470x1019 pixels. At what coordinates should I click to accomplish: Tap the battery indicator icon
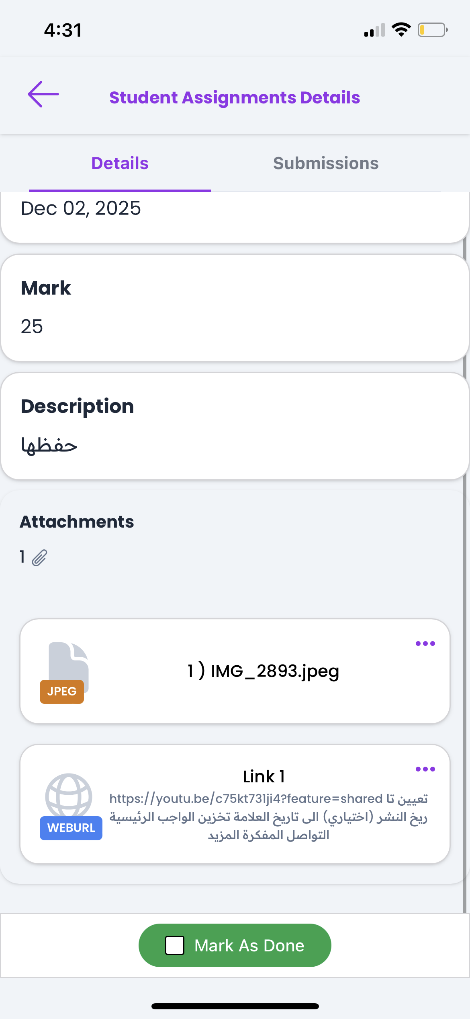(x=433, y=30)
